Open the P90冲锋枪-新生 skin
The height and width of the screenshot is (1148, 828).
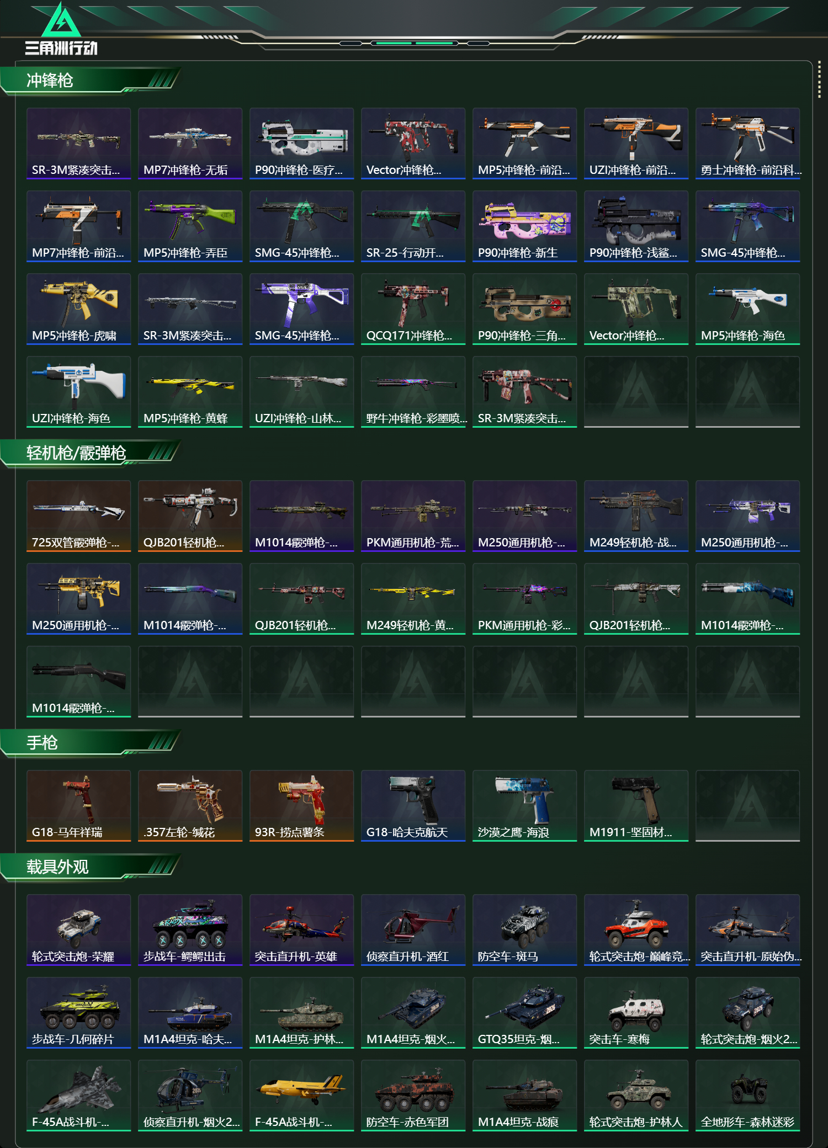pyautogui.click(x=524, y=226)
